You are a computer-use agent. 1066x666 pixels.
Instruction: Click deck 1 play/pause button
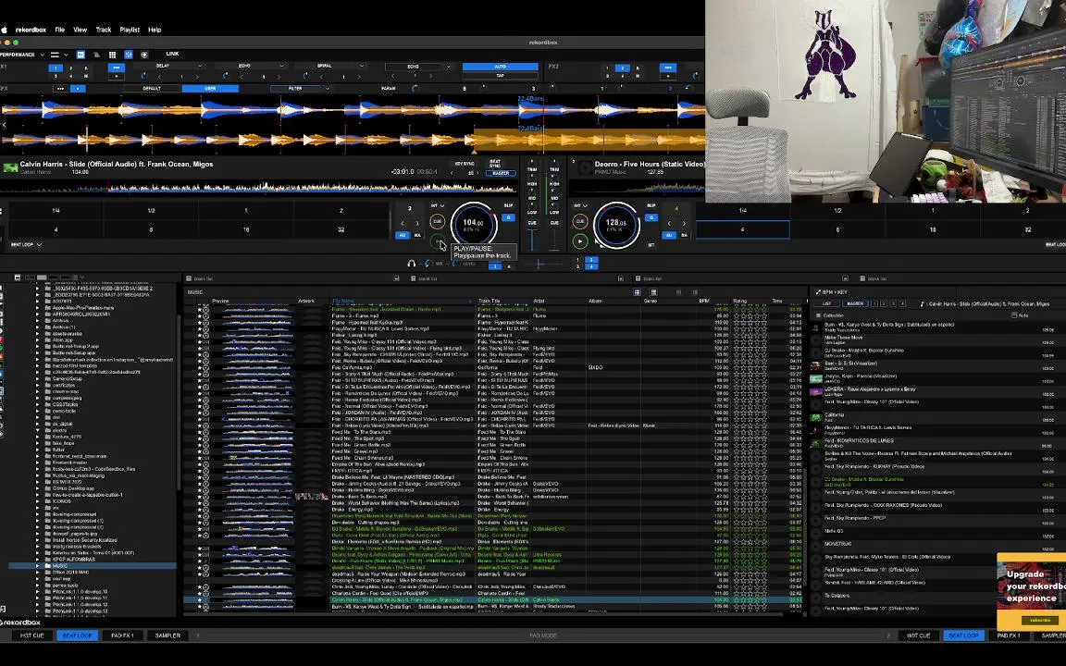point(437,240)
